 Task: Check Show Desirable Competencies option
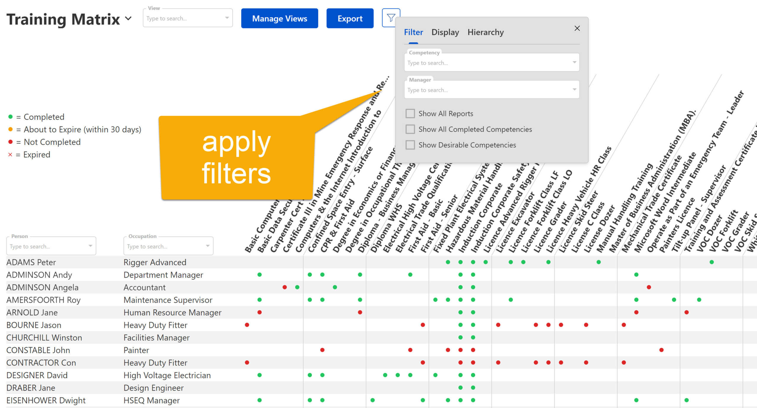410,145
